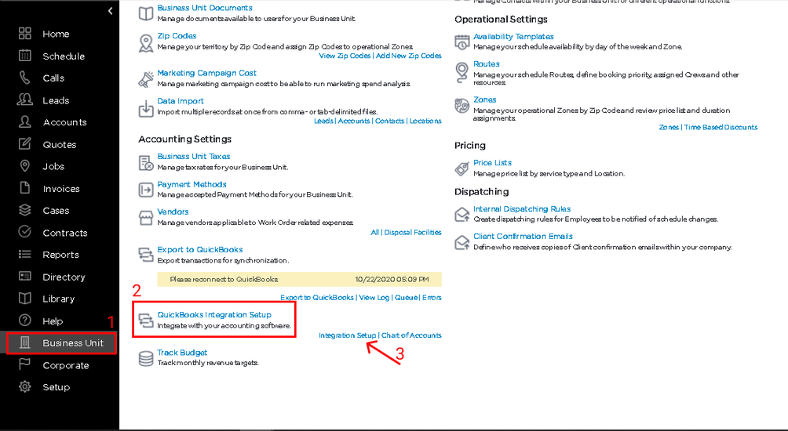Screen dimensions: 788x431
Task: Click the Home icon in sidebar
Action: click(x=24, y=34)
